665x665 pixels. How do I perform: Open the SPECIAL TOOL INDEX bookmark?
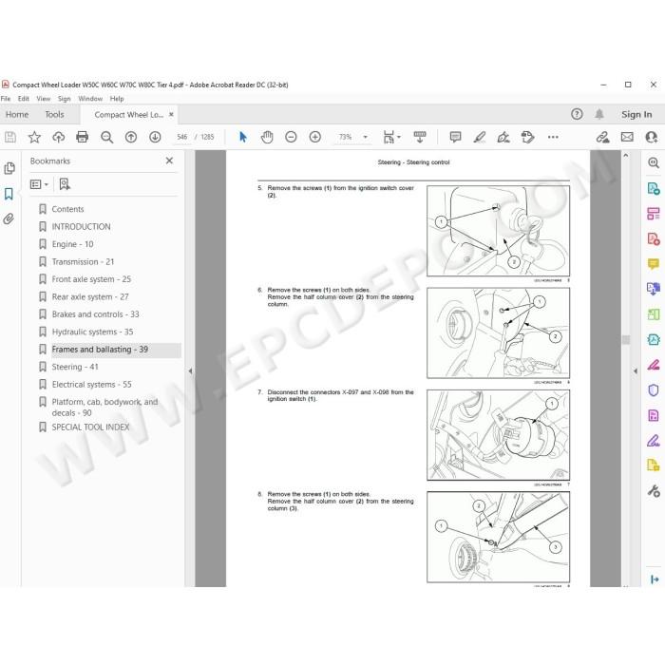[x=90, y=427]
